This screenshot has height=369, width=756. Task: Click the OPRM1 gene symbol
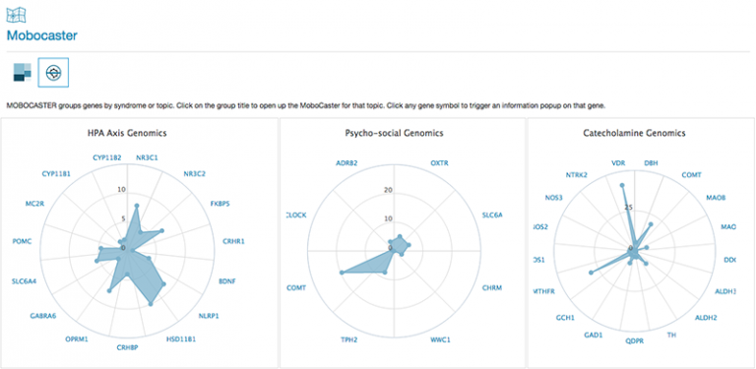76,339
